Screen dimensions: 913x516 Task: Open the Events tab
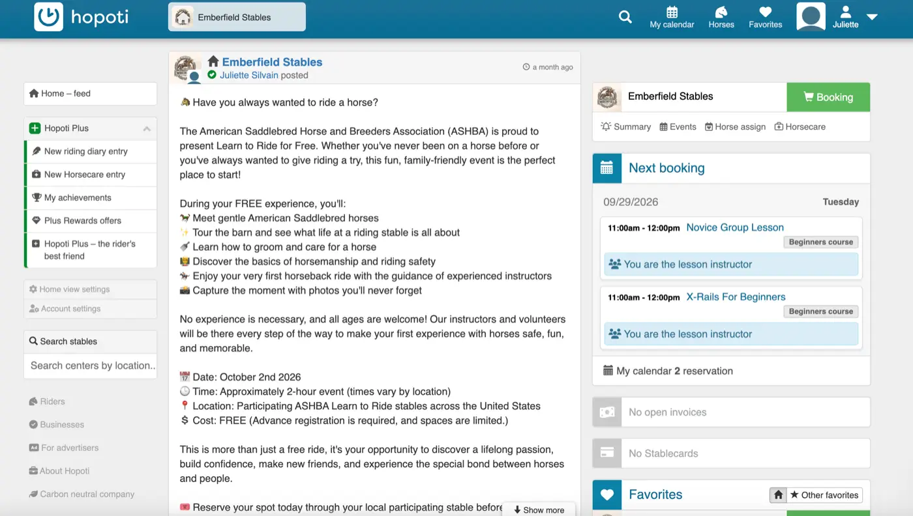678,127
